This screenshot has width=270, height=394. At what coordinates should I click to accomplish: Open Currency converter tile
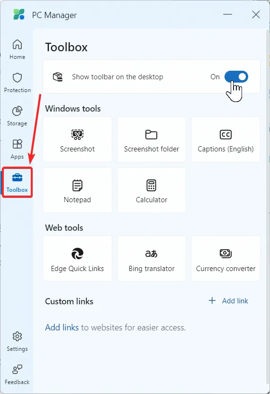[x=225, y=259]
